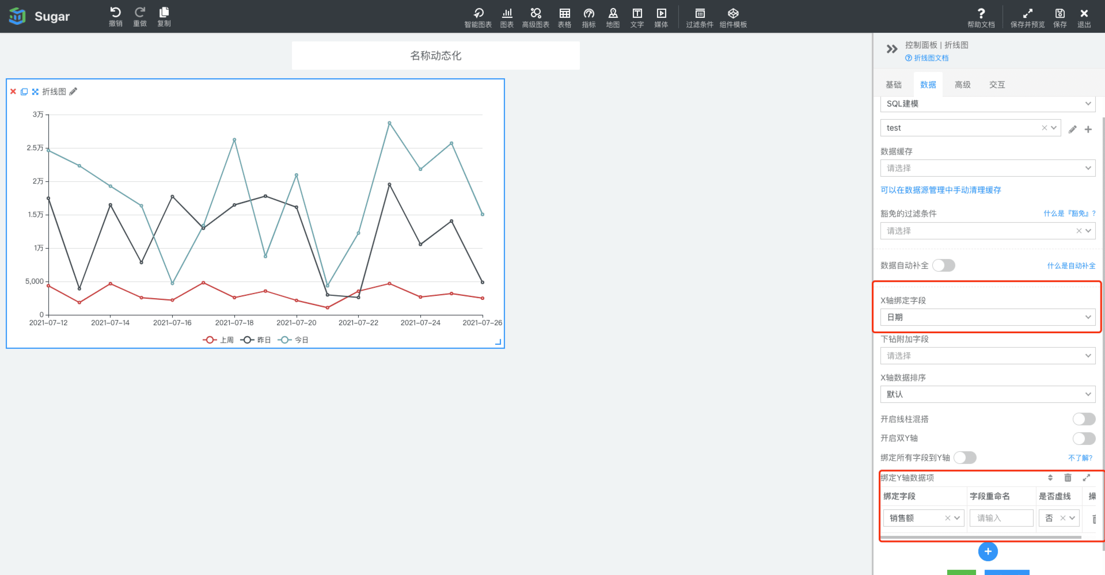Open the 豁免的过滤条件 dropdown
The image size is (1105, 575).
click(x=988, y=231)
